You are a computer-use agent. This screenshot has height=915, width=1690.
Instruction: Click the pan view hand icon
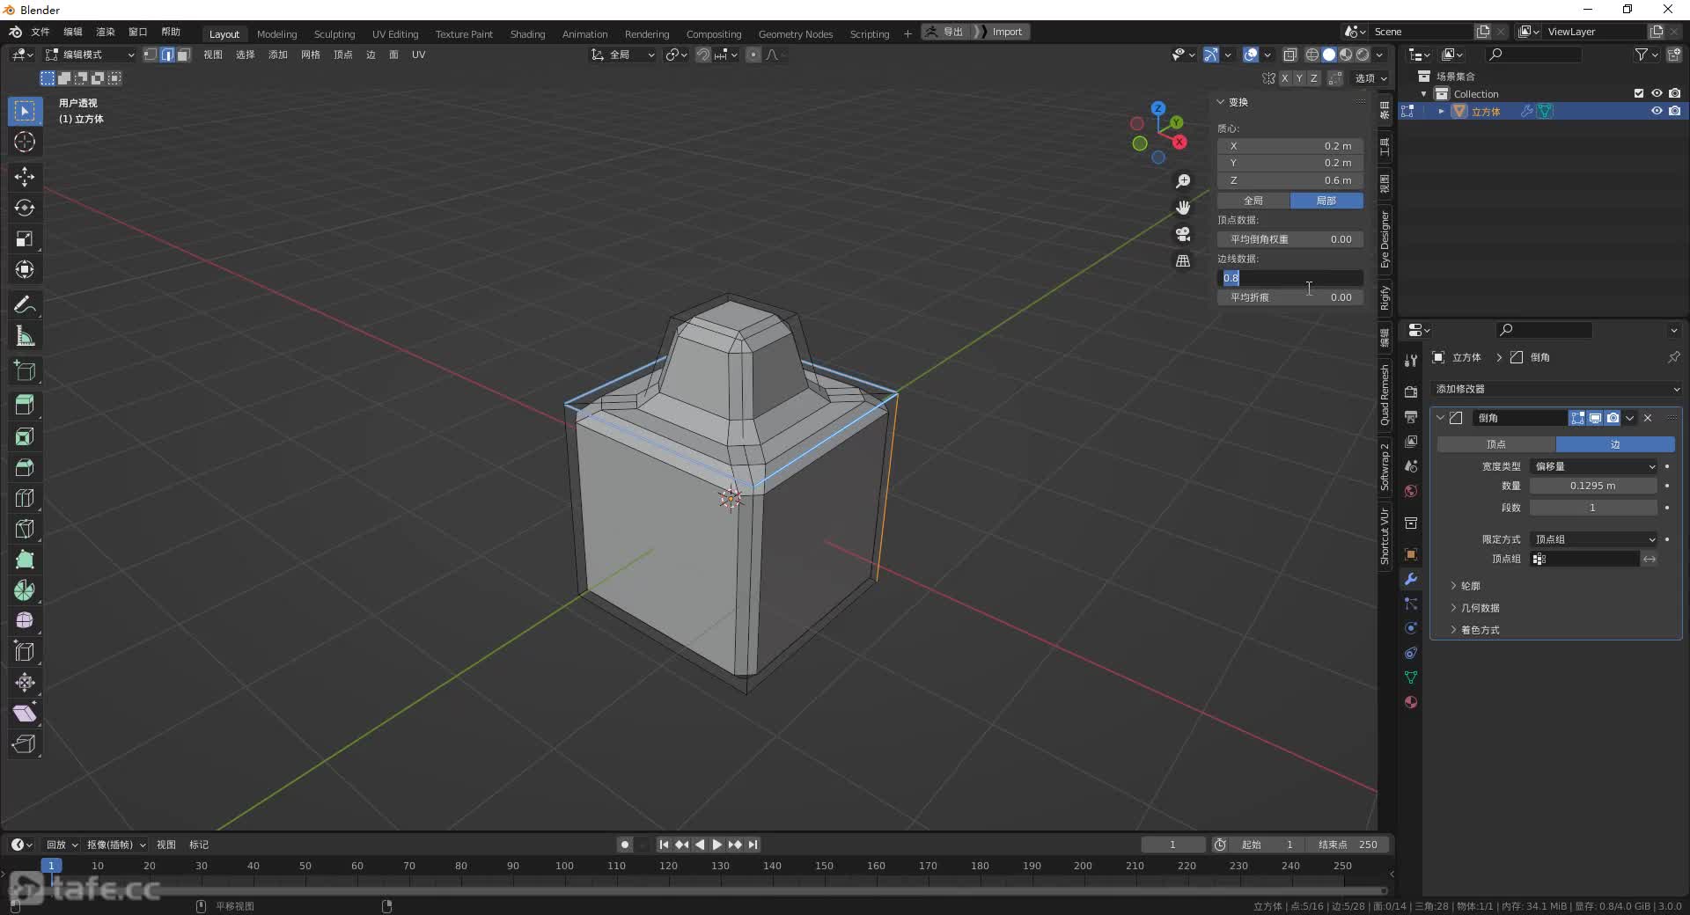tap(1183, 208)
